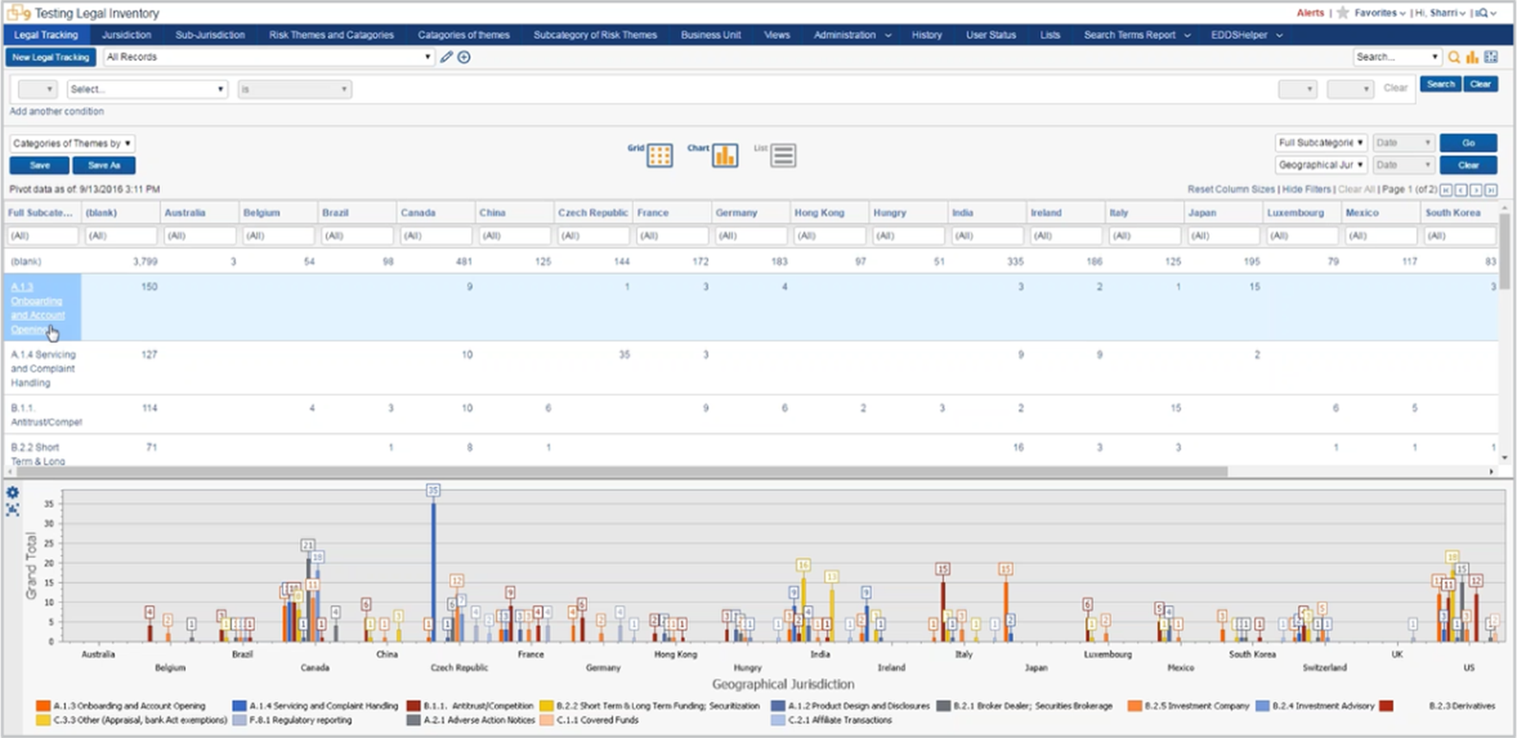Click the orange search magnifier icon

[1455, 57]
